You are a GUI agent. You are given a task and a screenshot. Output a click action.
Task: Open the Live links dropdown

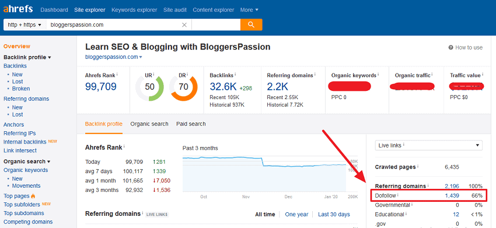pos(429,145)
